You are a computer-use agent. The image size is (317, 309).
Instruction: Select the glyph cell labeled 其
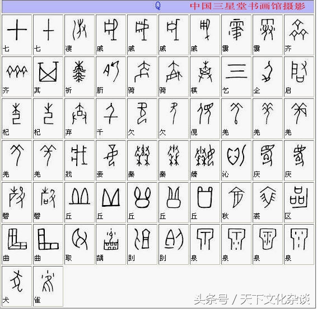(x=48, y=77)
